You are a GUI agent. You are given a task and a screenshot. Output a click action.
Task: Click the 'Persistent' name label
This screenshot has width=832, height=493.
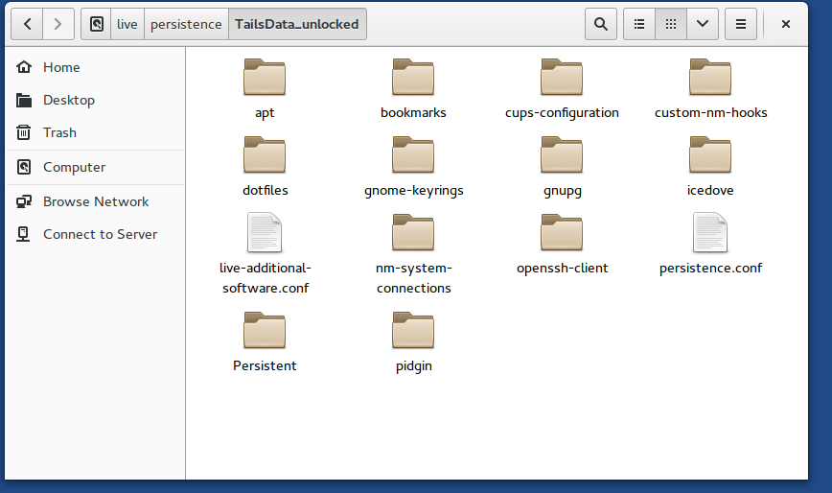pyautogui.click(x=265, y=365)
